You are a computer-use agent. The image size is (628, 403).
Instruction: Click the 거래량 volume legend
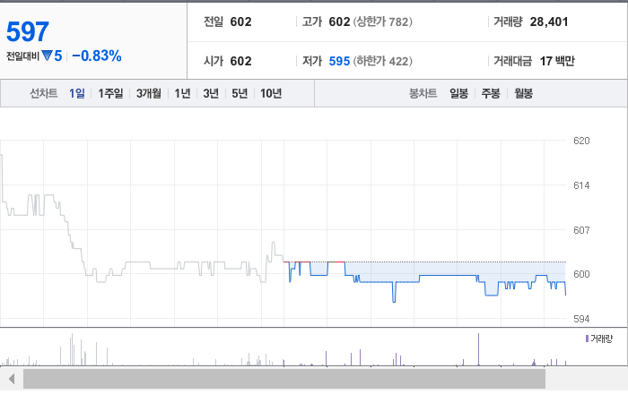tap(599, 339)
